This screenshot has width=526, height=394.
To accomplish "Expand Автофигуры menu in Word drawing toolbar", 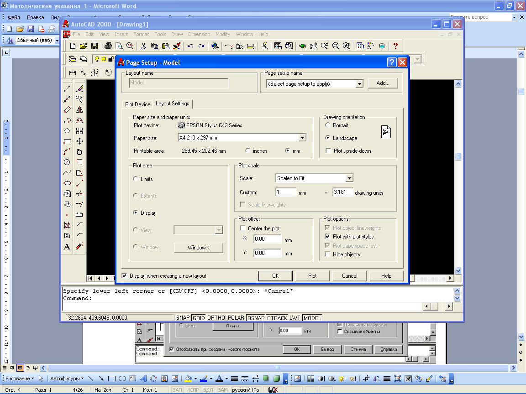I will click(67, 378).
